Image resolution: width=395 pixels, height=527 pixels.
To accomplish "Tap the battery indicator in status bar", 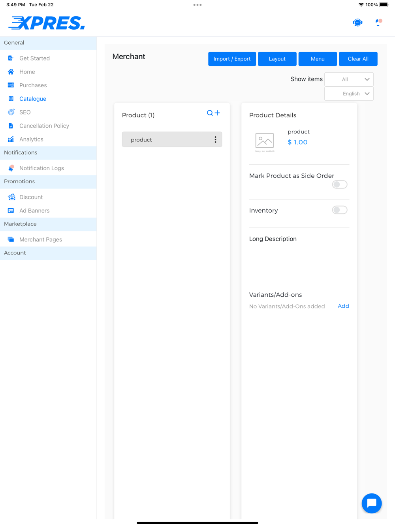I will pyautogui.click(x=384, y=5).
